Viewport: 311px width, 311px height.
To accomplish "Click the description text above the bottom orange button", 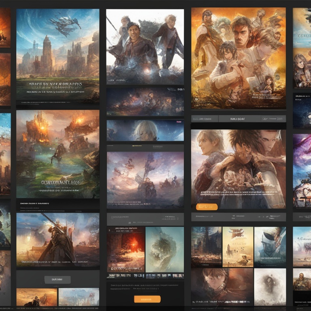I will point(145,287).
